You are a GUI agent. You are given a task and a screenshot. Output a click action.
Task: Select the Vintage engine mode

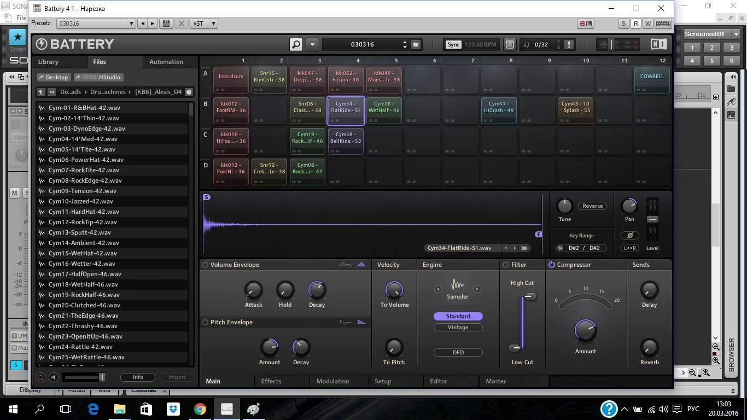click(458, 327)
